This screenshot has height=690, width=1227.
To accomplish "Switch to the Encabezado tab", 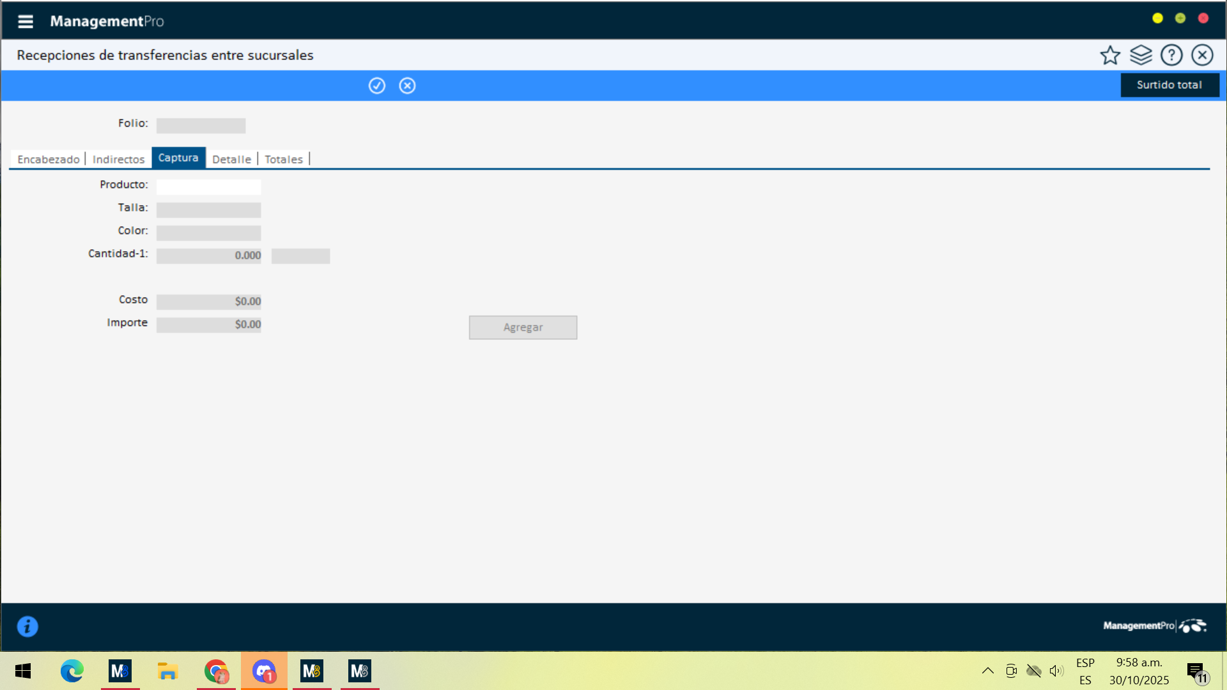I will (x=49, y=159).
